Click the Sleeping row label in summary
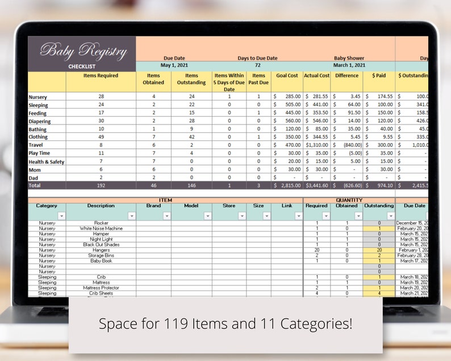Screen dimensions: 451x361 pyautogui.click(x=38, y=105)
